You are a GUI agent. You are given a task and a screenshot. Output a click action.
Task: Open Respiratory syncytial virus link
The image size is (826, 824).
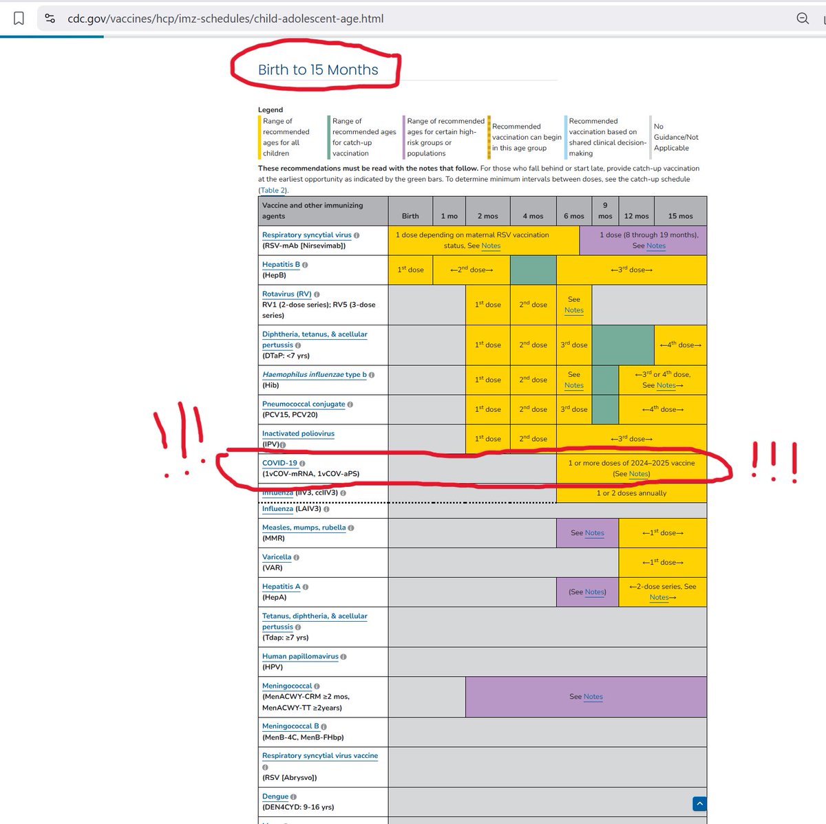[307, 235]
